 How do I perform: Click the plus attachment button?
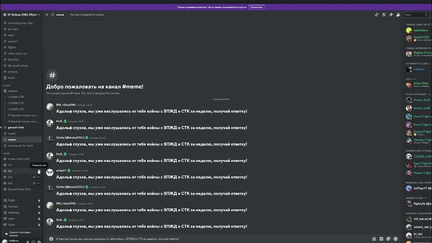51,239
